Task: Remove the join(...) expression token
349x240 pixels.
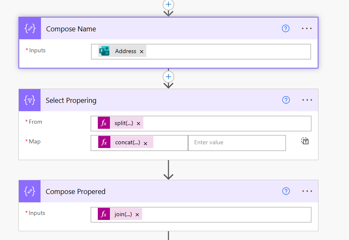Action: pyautogui.click(x=137, y=215)
